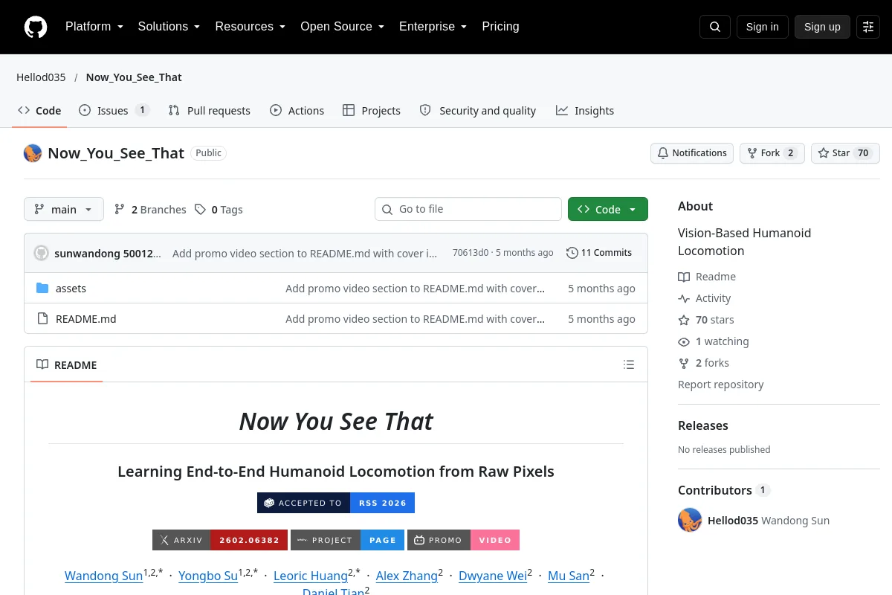Expand the Enterprise menu
This screenshot has height=595, width=892.
(x=433, y=27)
